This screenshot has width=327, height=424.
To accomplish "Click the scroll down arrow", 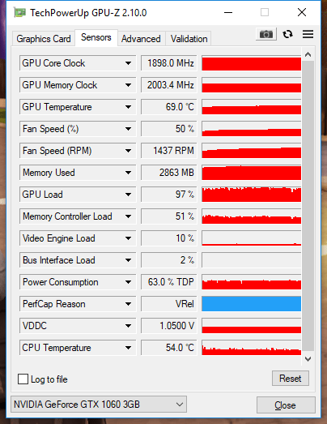I will click(308, 359).
